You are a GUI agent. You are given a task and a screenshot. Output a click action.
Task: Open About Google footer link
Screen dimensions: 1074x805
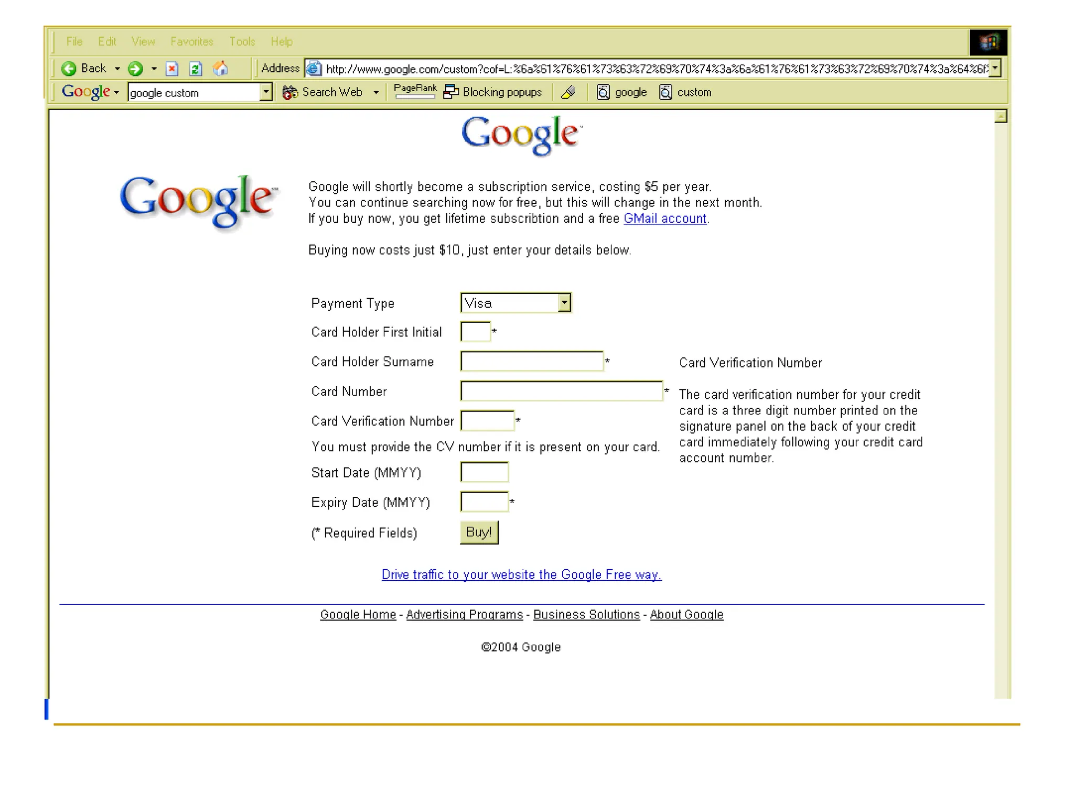coord(686,614)
